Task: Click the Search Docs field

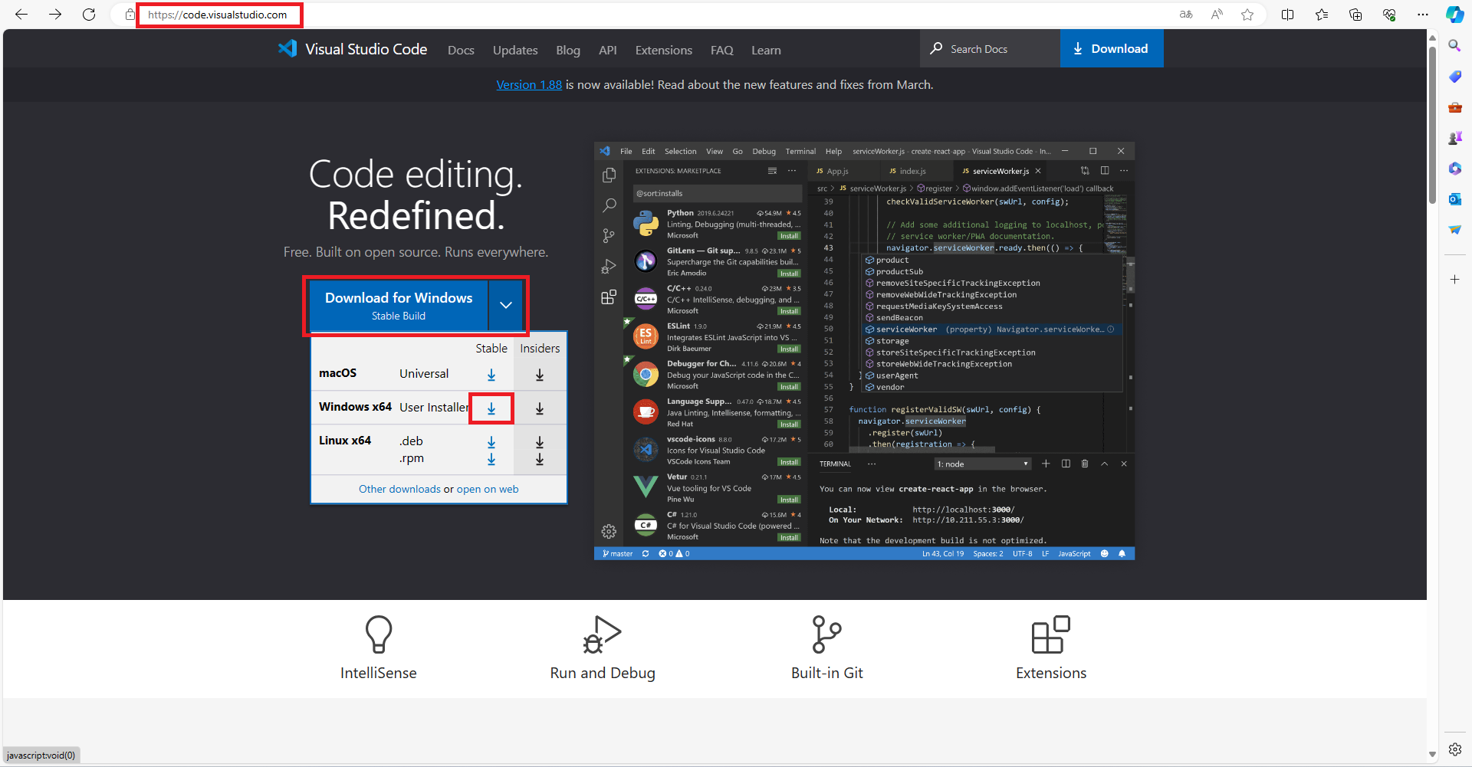Action: coord(990,48)
